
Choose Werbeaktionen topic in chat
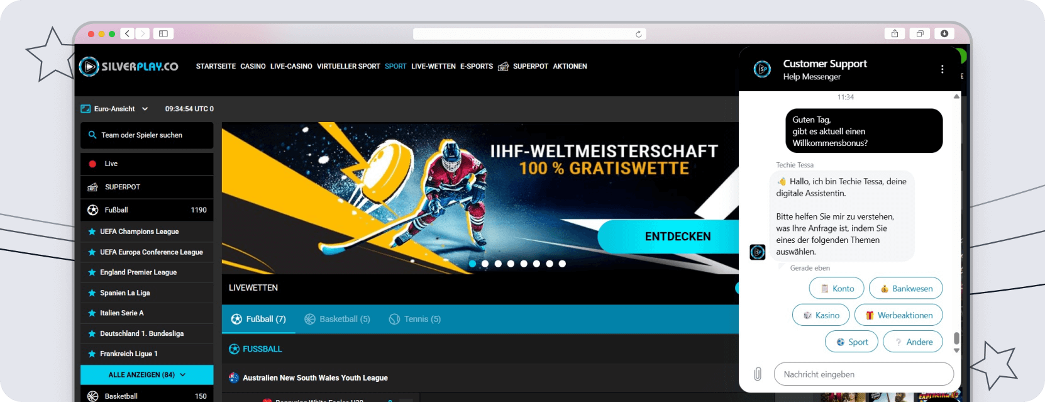898,315
